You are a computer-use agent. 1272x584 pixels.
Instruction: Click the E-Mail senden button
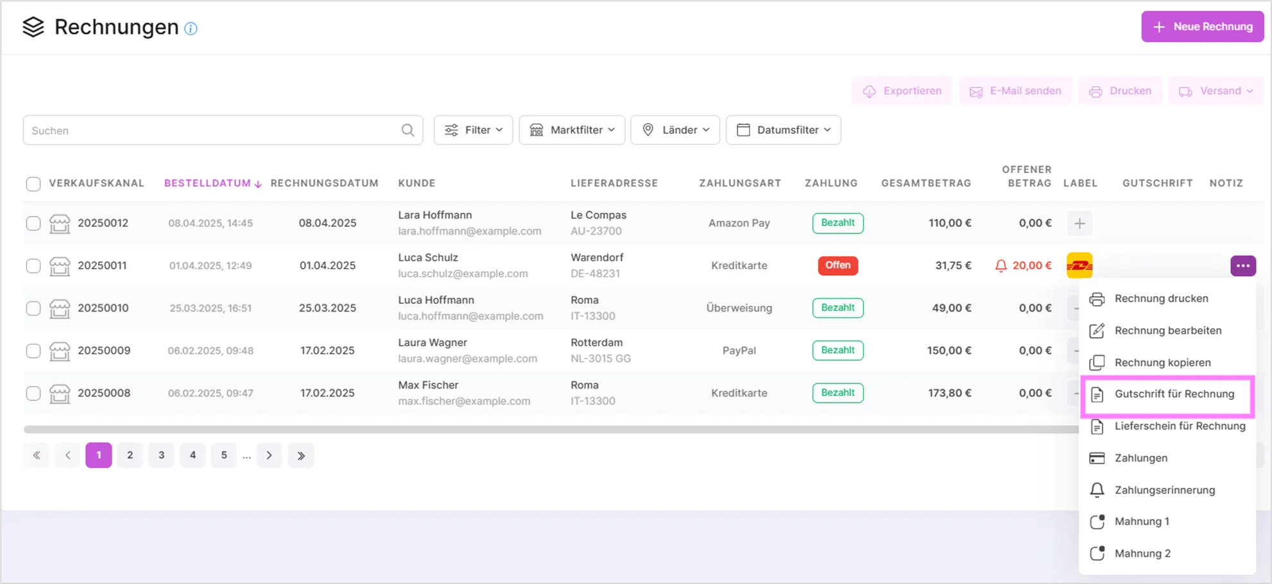pos(1015,91)
